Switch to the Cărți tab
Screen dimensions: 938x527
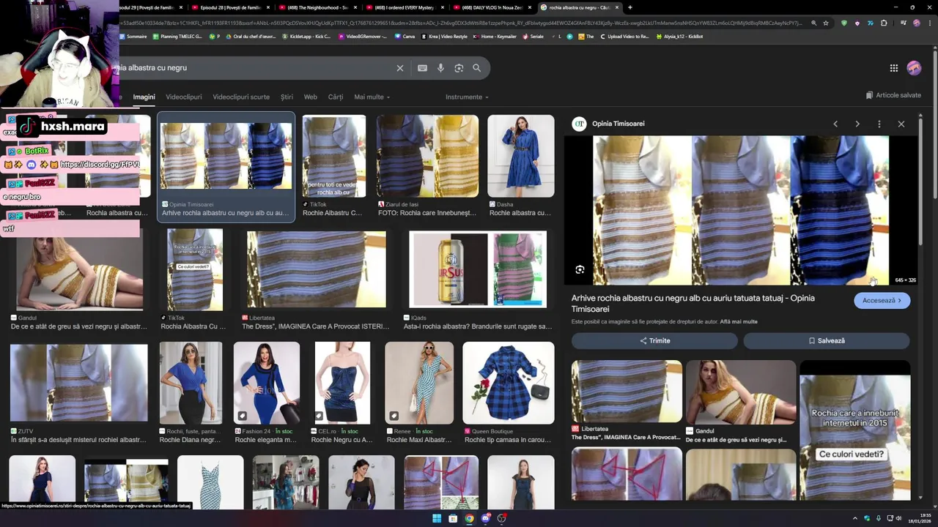pos(336,97)
